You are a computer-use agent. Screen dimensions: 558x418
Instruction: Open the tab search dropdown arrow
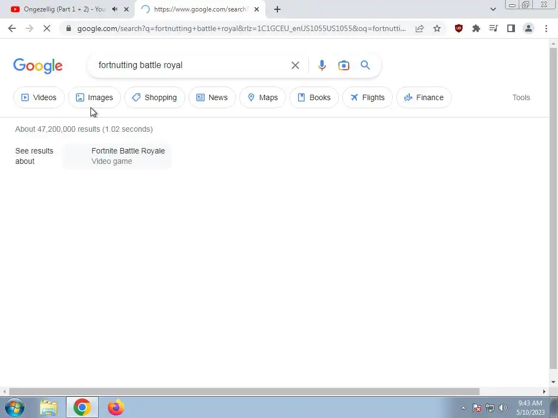tap(493, 9)
